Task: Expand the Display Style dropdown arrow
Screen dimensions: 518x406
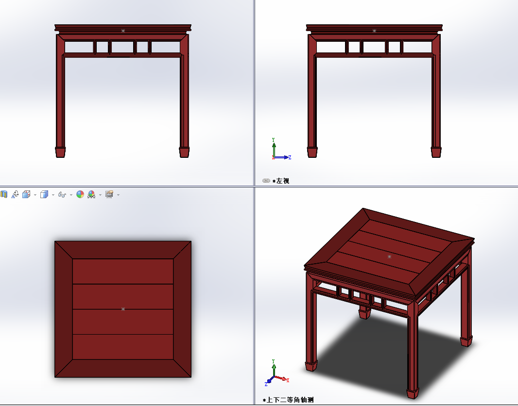Action: point(53,195)
